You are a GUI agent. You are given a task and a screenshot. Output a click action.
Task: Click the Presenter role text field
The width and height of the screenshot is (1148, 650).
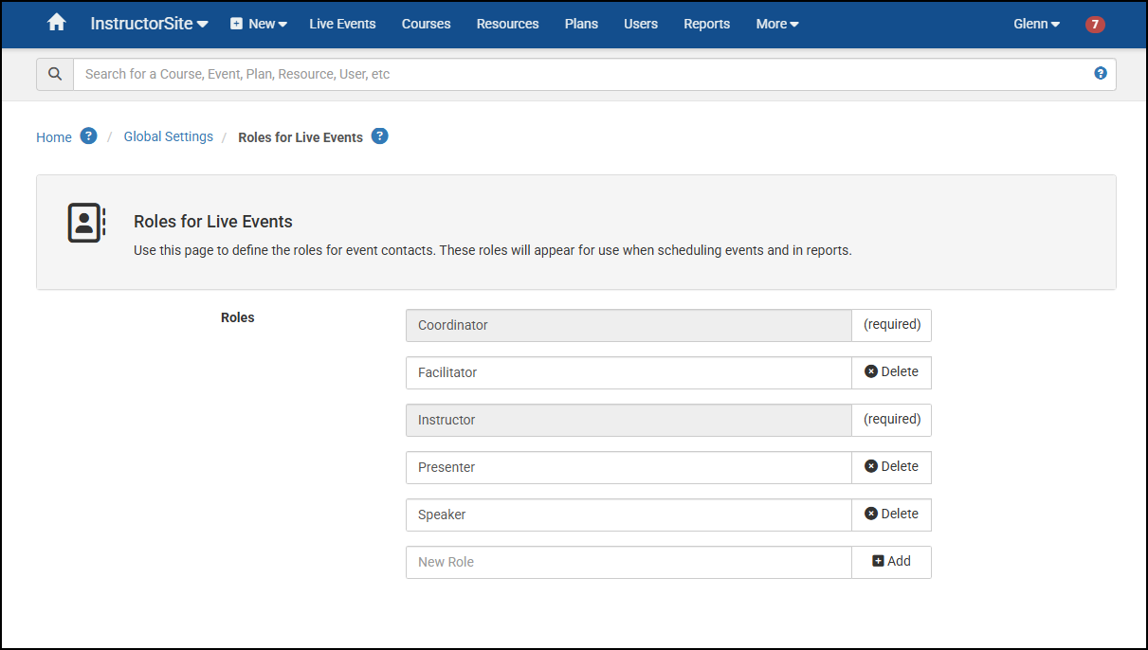pos(629,467)
